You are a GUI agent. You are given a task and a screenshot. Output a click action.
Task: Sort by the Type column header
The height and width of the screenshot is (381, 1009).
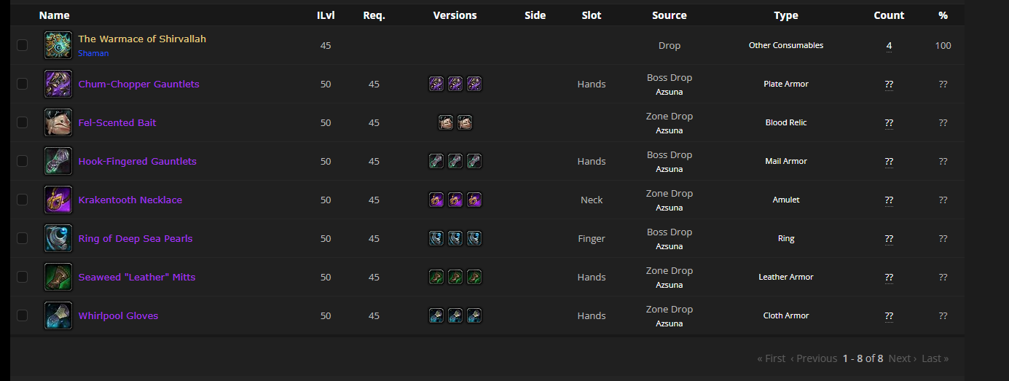pos(786,15)
